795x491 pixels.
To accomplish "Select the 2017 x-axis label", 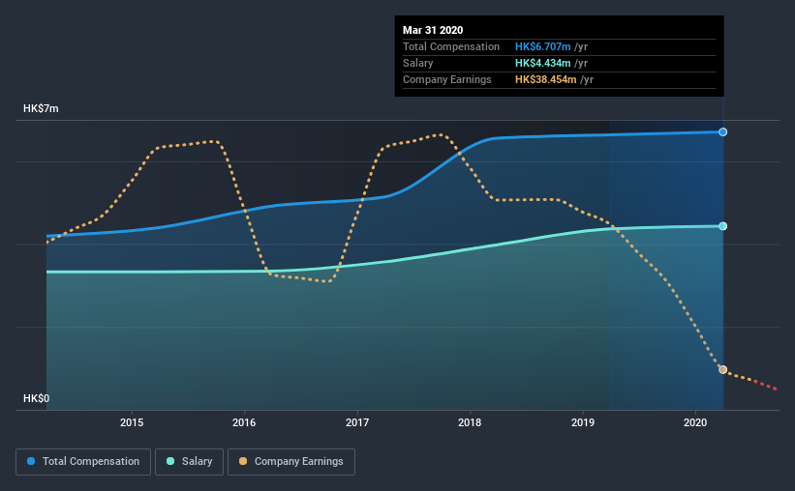I will [357, 422].
